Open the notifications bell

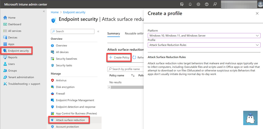[x=190, y=4]
